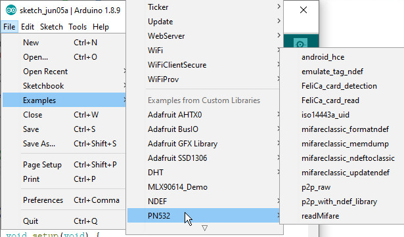404x237 pixels.
Task: Open the Edit menu
Action: (28, 27)
